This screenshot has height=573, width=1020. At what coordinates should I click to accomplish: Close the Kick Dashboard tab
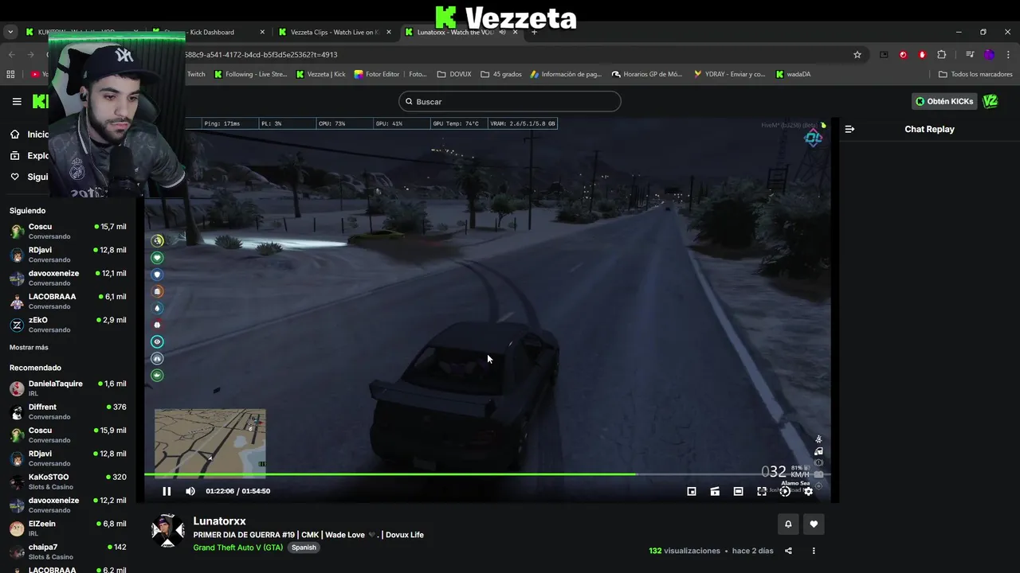click(262, 32)
